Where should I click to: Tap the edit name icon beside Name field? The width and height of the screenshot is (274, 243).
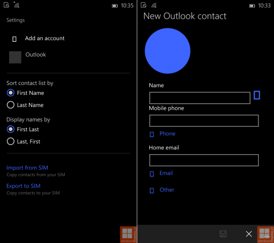[257, 95]
